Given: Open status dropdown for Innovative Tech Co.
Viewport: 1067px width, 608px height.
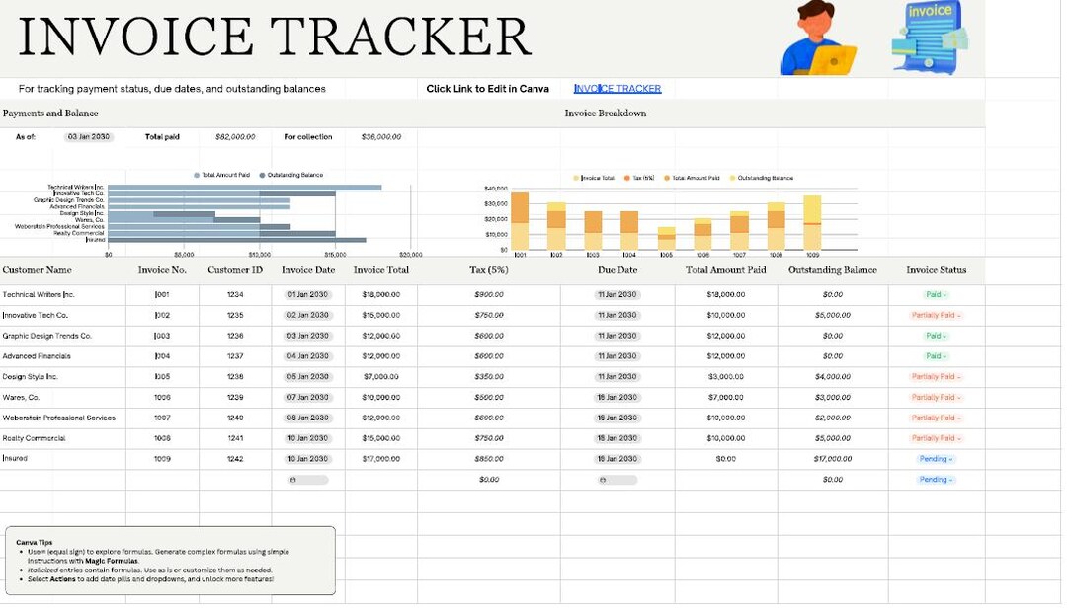Looking at the screenshot, I should point(936,316).
